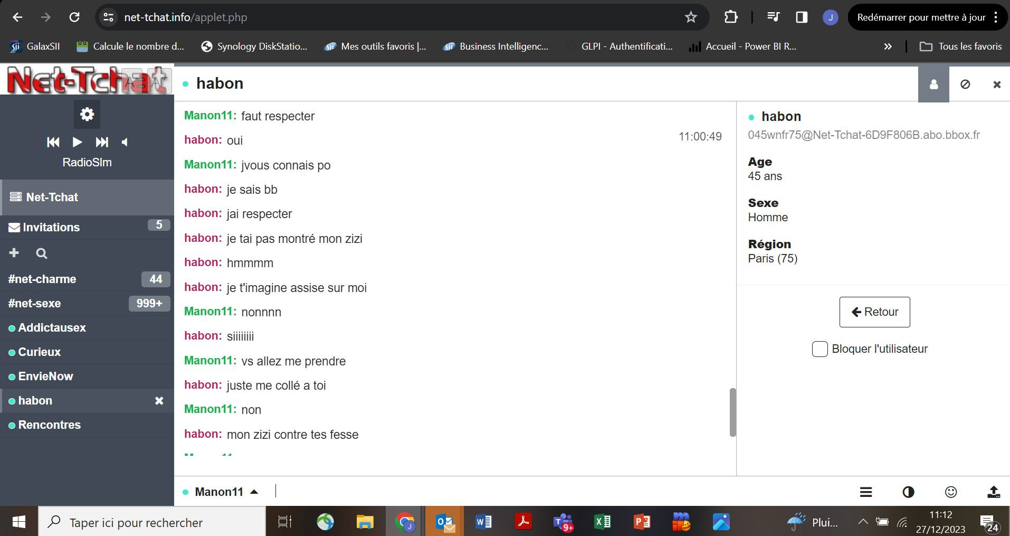
Task: Close the habon conversation in sidebar
Action: [159, 401]
